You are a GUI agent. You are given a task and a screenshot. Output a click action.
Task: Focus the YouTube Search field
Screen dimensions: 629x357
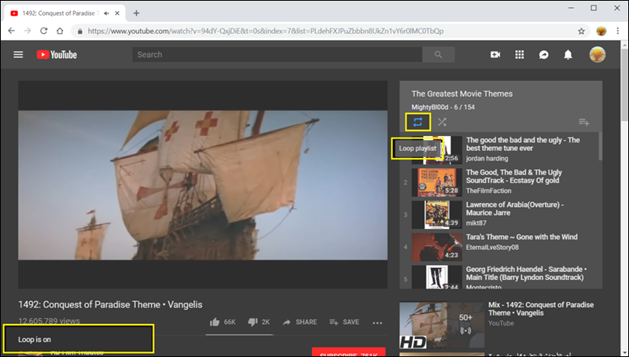point(278,54)
